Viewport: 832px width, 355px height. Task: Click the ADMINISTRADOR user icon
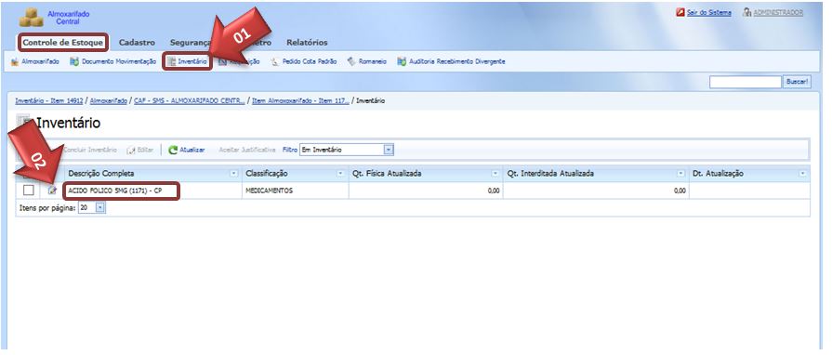tap(747, 12)
